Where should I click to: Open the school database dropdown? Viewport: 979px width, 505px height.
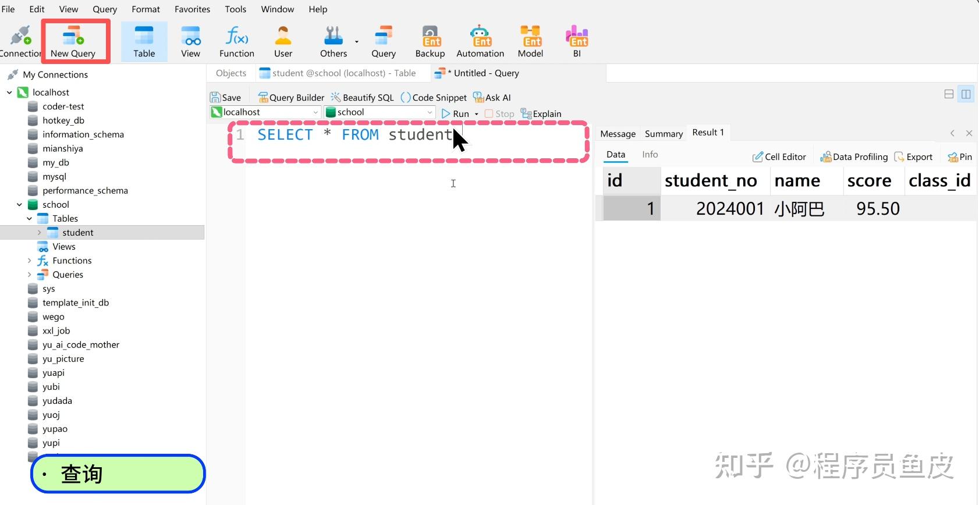coord(379,112)
